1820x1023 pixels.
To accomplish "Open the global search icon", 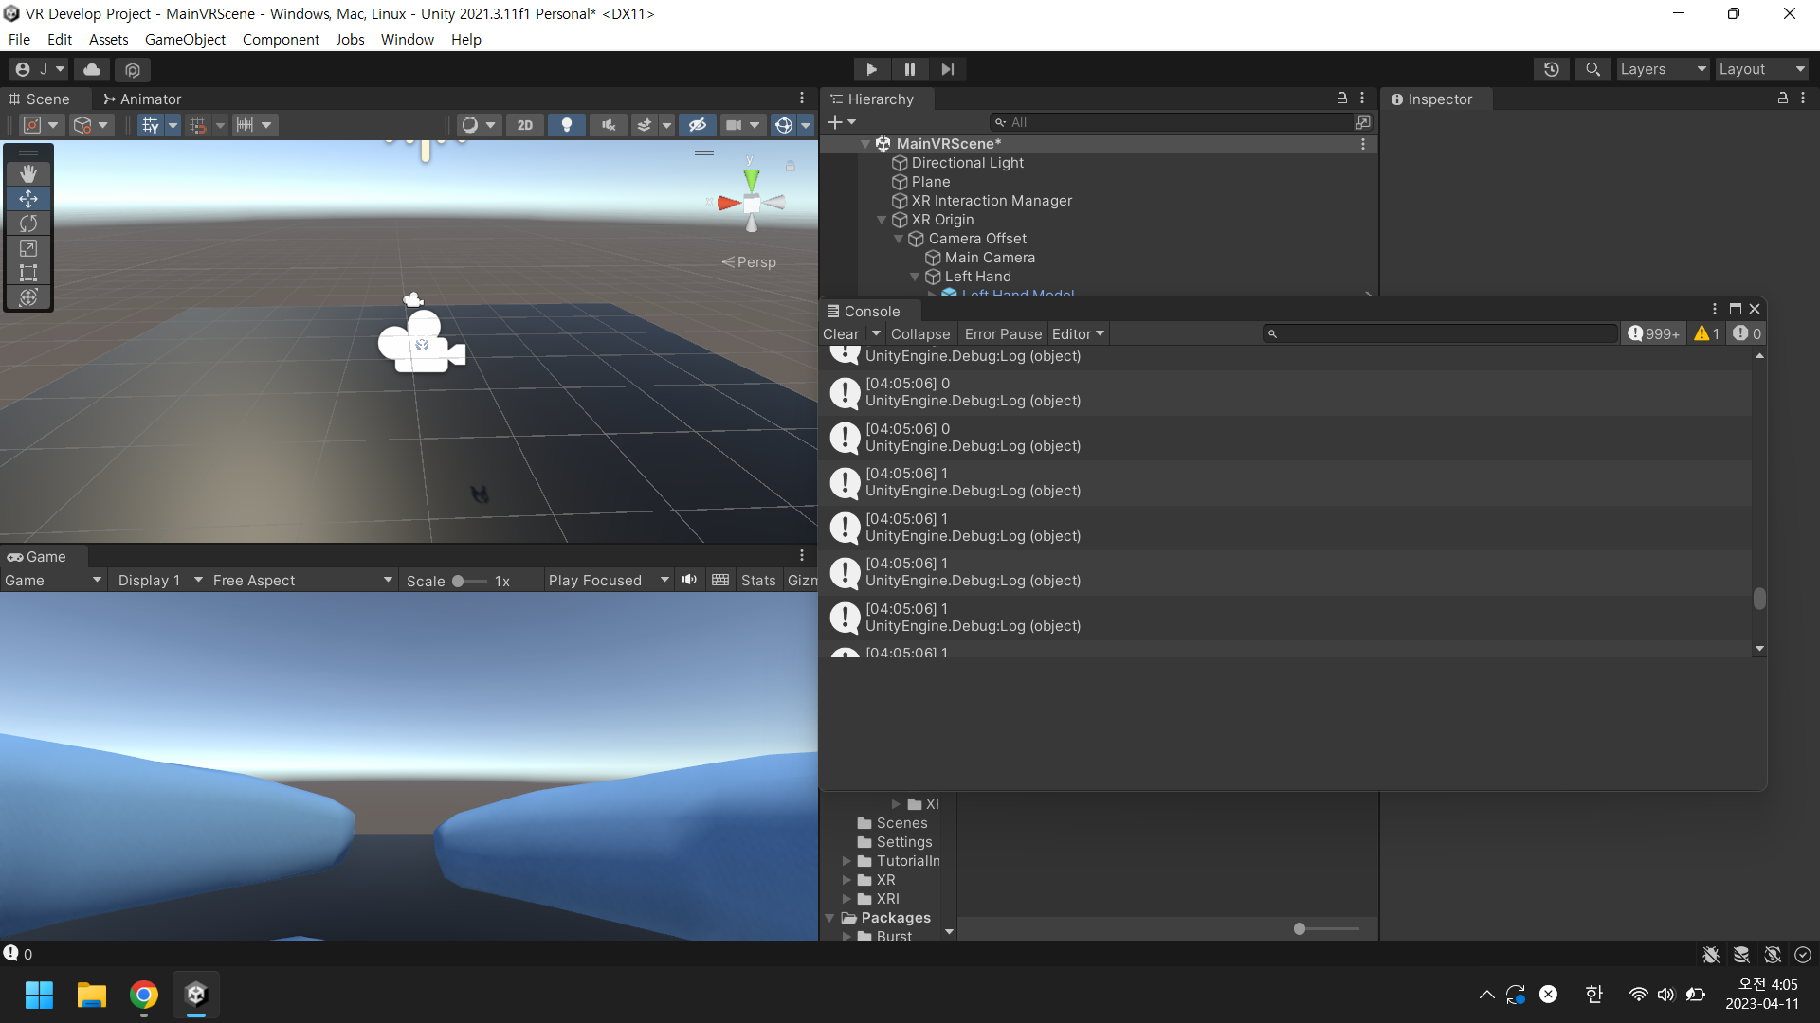I will click(1593, 69).
